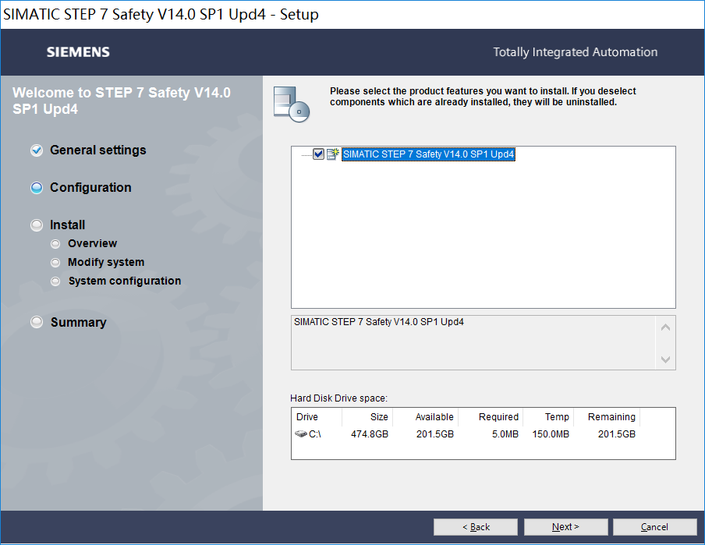This screenshot has width=705, height=545.
Task: Click the Next > button
Action: pyautogui.click(x=565, y=526)
